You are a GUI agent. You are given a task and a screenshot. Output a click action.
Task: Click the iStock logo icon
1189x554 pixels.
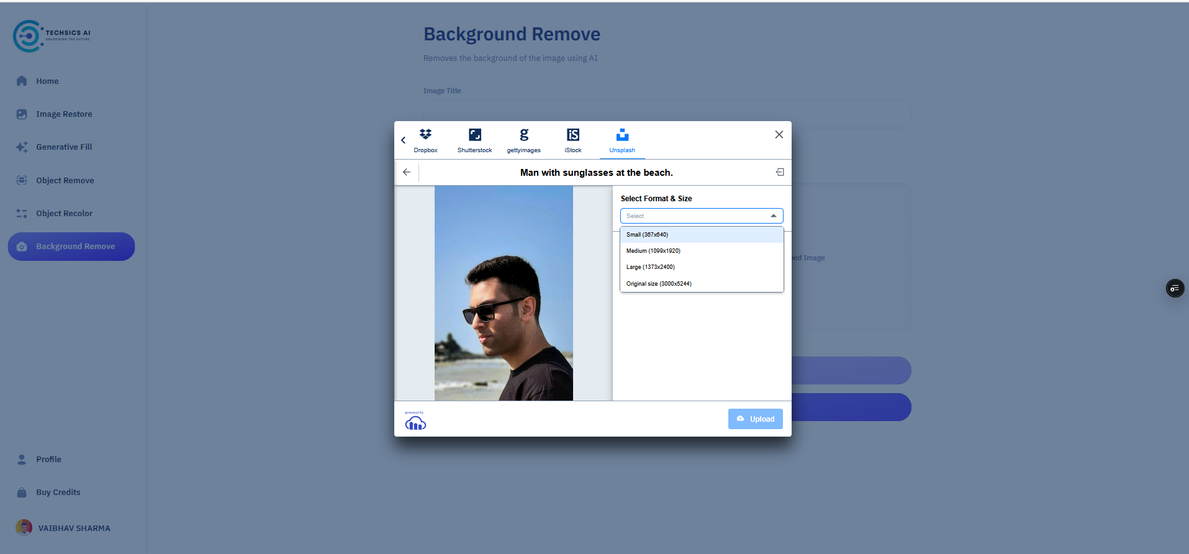tap(573, 135)
